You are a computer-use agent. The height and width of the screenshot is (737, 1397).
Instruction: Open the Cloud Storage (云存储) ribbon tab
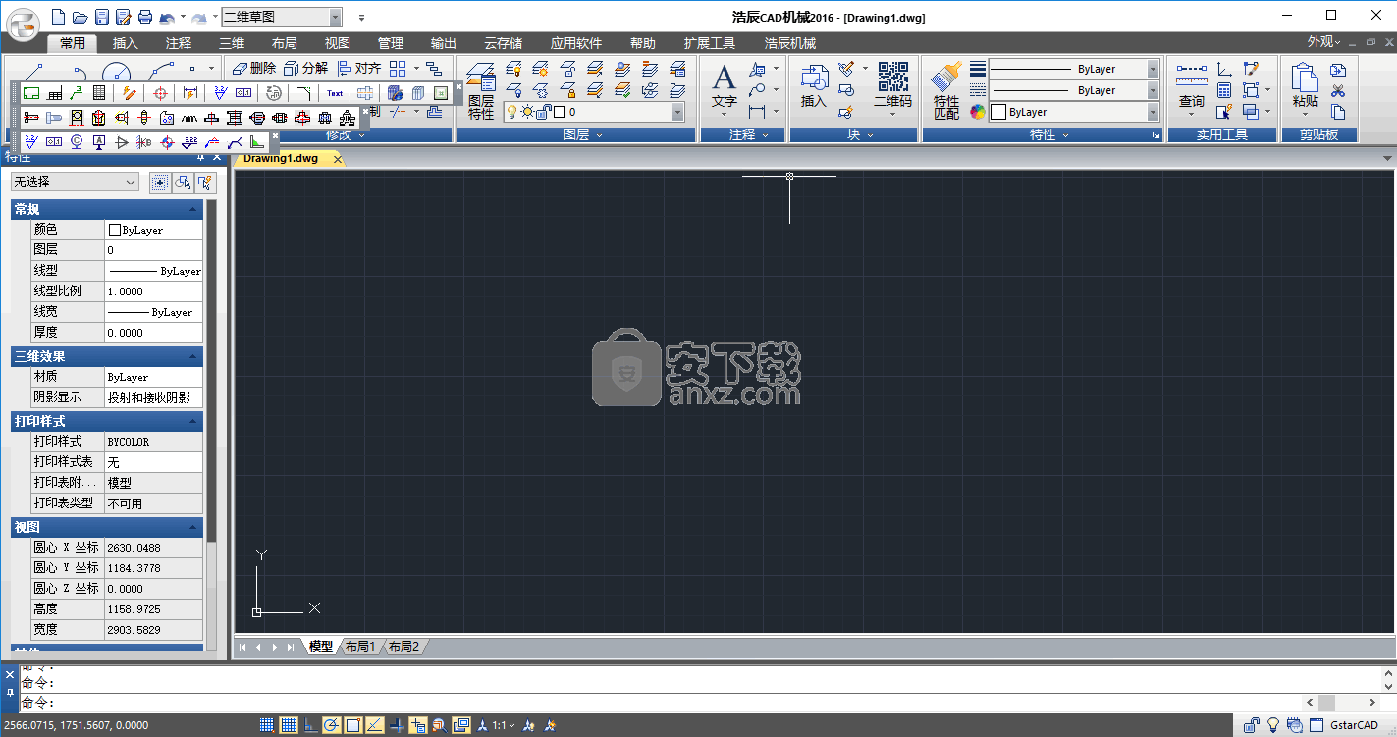point(504,43)
